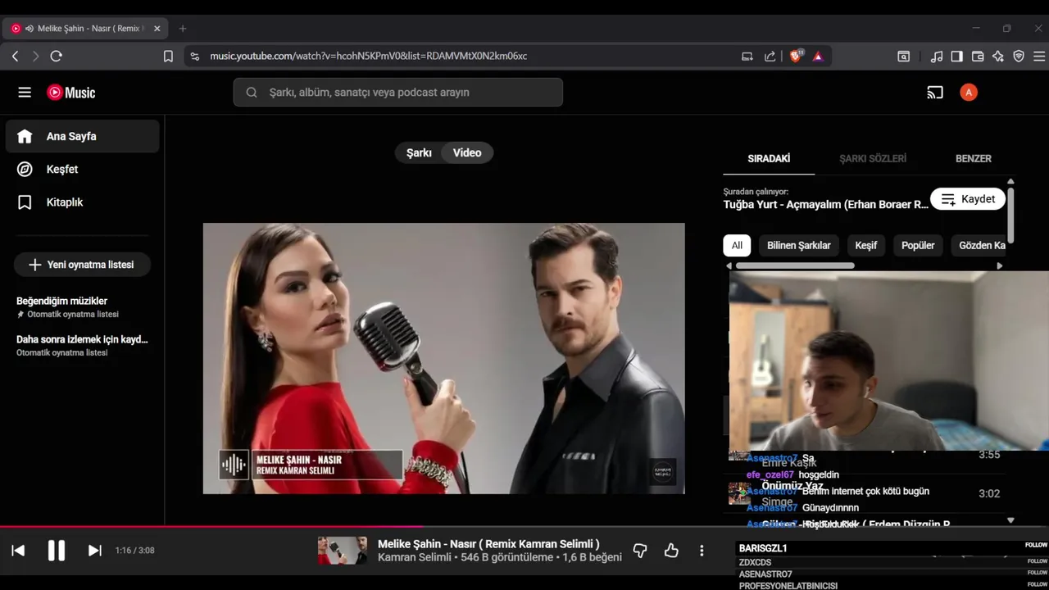The height and width of the screenshot is (590, 1049).
Task: Go back in the browser
Action: (x=15, y=56)
